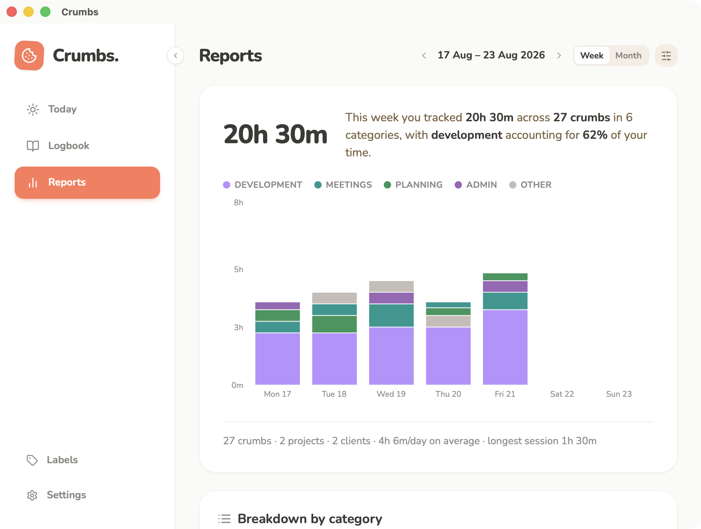
Task: Collapse the sidebar with the chevron button
Action: click(x=175, y=56)
